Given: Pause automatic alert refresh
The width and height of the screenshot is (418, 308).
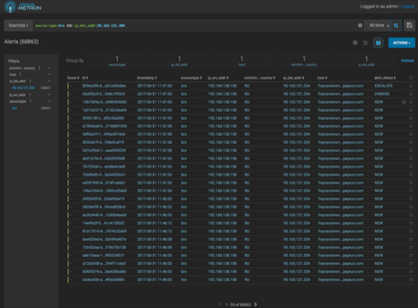Looking at the screenshot, I should [x=378, y=42].
